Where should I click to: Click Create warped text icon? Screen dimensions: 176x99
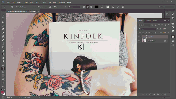(102, 7)
